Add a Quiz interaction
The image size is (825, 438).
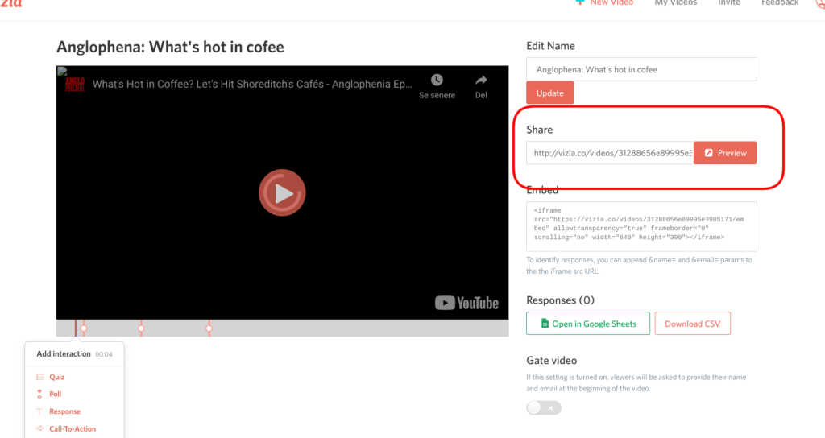click(x=57, y=377)
